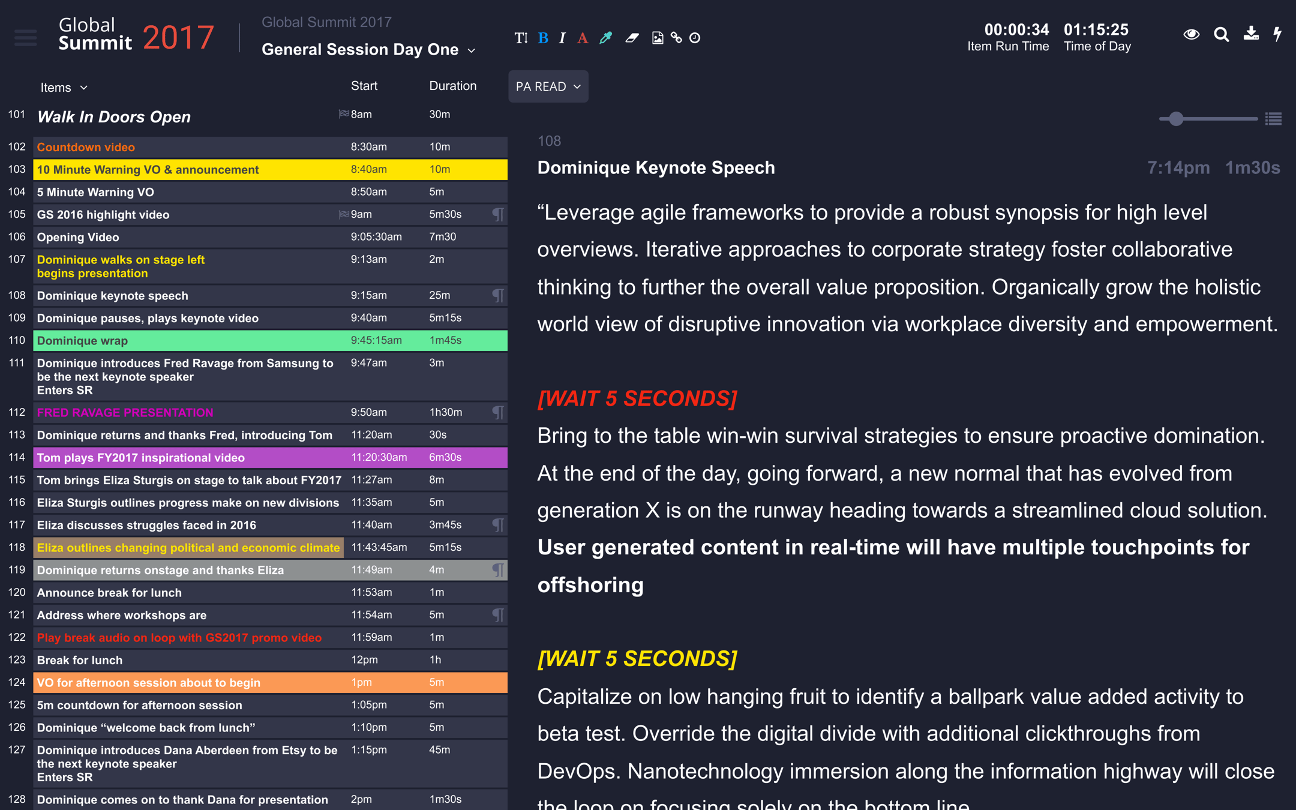Image resolution: width=1296 pixels, height=810 pixels.
Task: Toggle preview eye mode
Action: click(x=1192, y=35)
